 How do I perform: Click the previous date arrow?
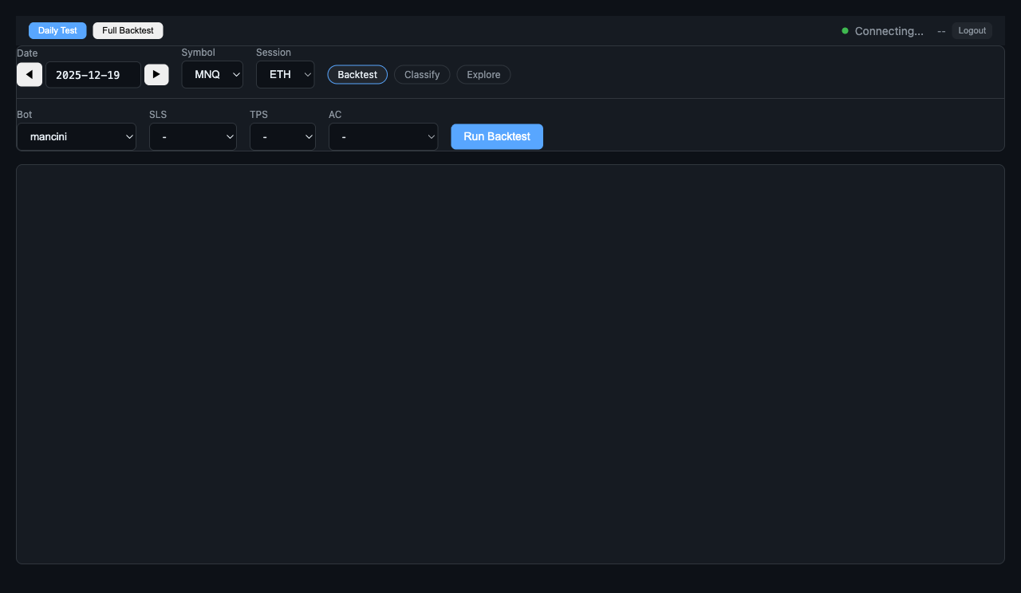coord(29,74)
